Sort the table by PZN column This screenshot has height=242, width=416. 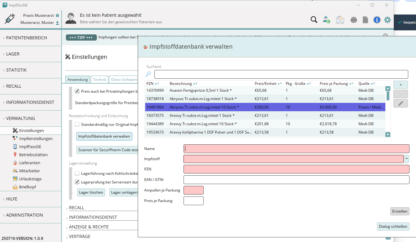pos(153,84)
